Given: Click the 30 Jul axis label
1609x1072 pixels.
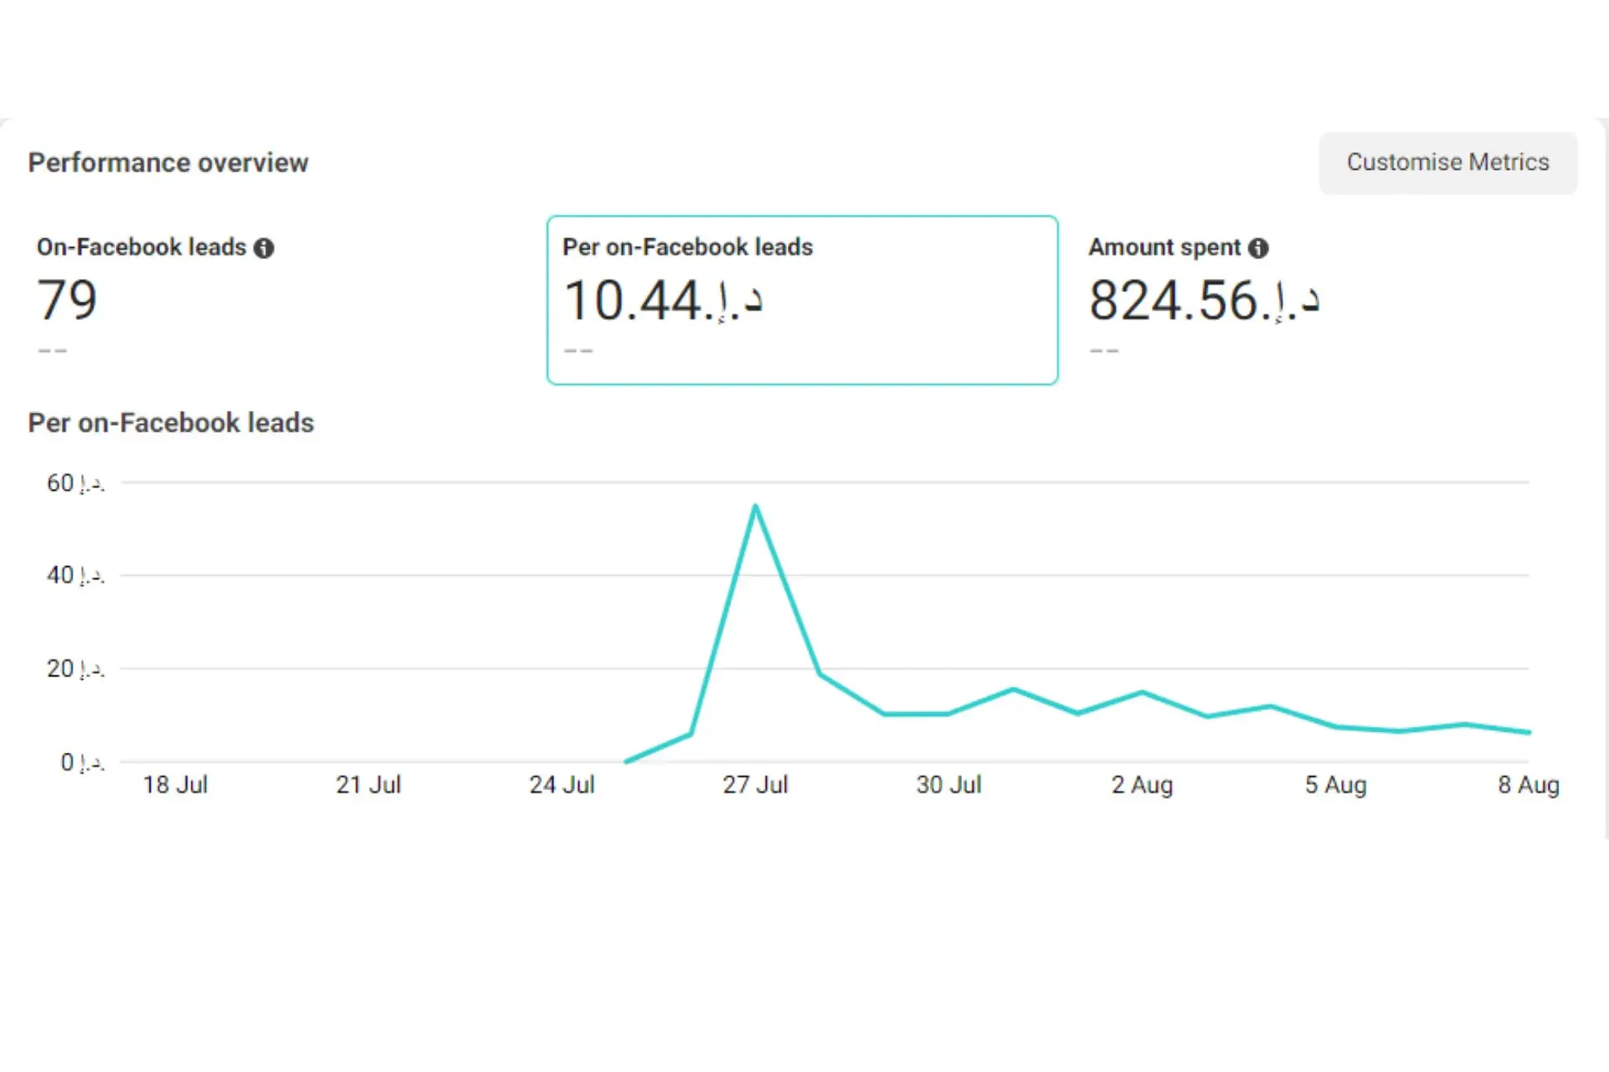Looking at the screenshot, I should tap(948, 785).
